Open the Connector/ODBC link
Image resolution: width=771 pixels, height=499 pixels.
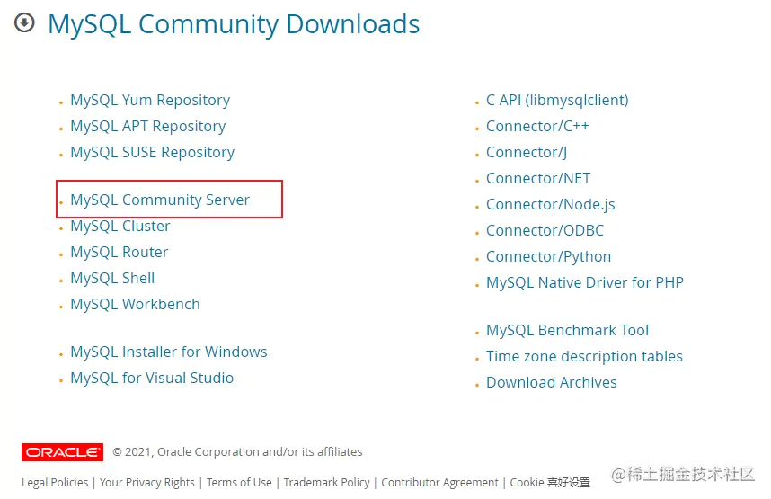click(545, 230)
